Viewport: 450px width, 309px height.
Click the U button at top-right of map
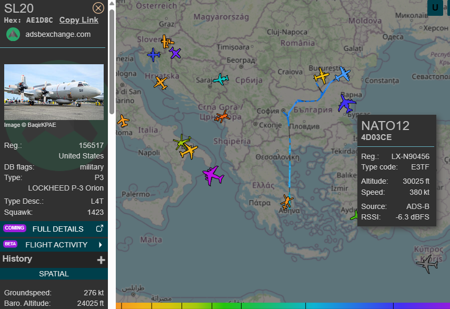click(x=435, y=7)
